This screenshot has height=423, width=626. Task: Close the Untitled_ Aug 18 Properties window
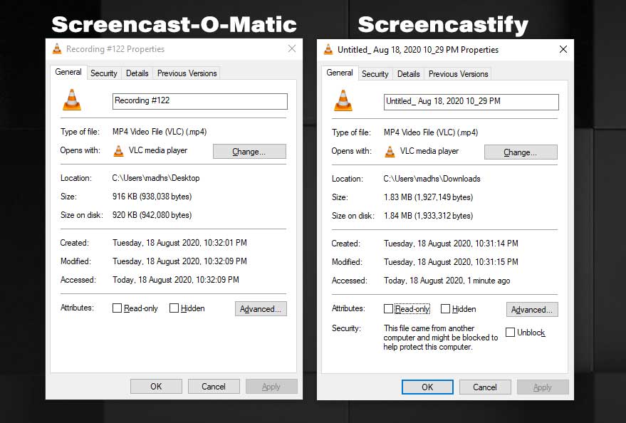[563, 49]
